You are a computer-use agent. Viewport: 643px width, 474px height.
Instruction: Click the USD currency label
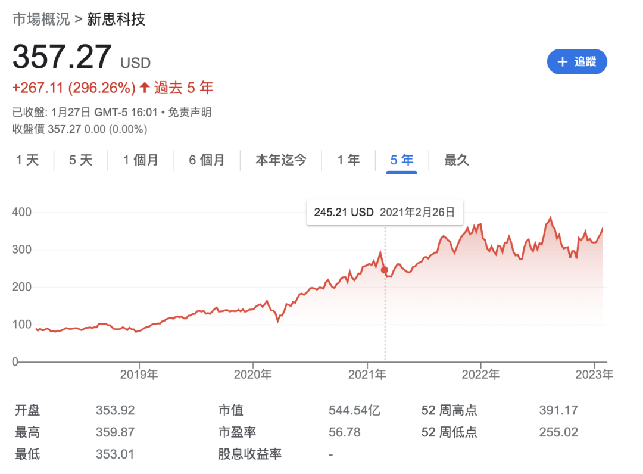coord(135,63)
